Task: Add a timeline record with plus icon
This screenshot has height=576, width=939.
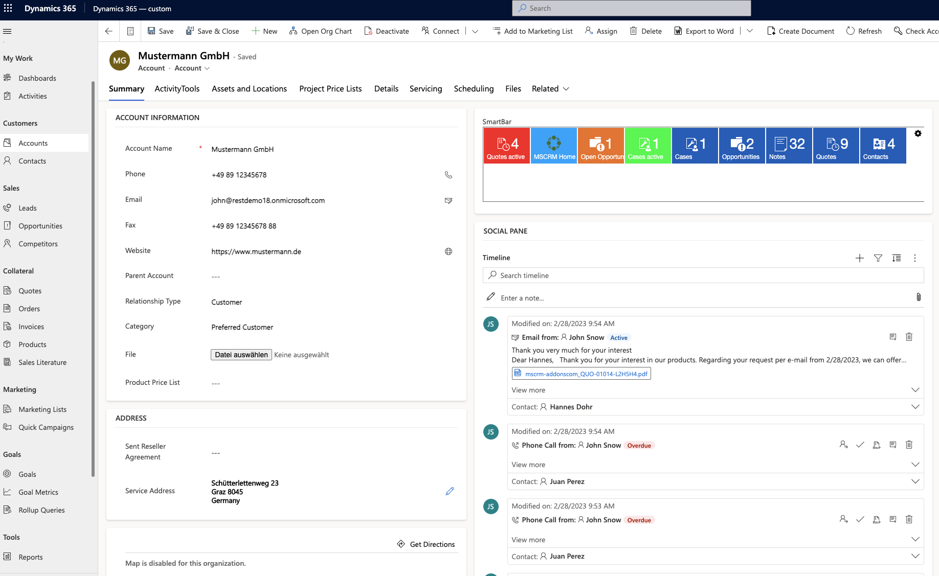Action: 860,258
